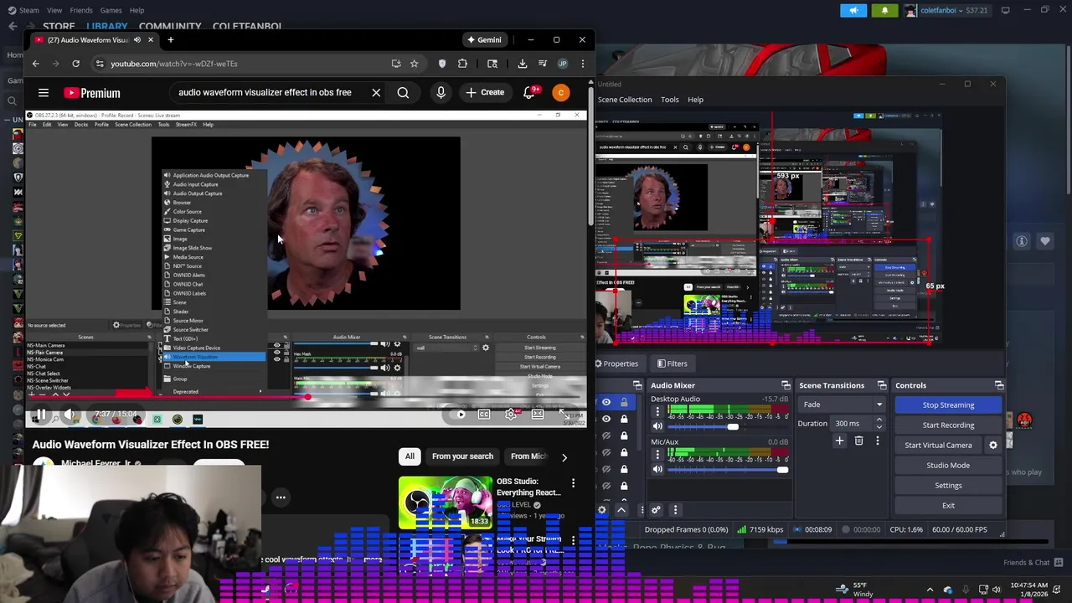Open YouTube player settings gear
The height and width of the screenshot is (603, 1072).
[510, 415]
